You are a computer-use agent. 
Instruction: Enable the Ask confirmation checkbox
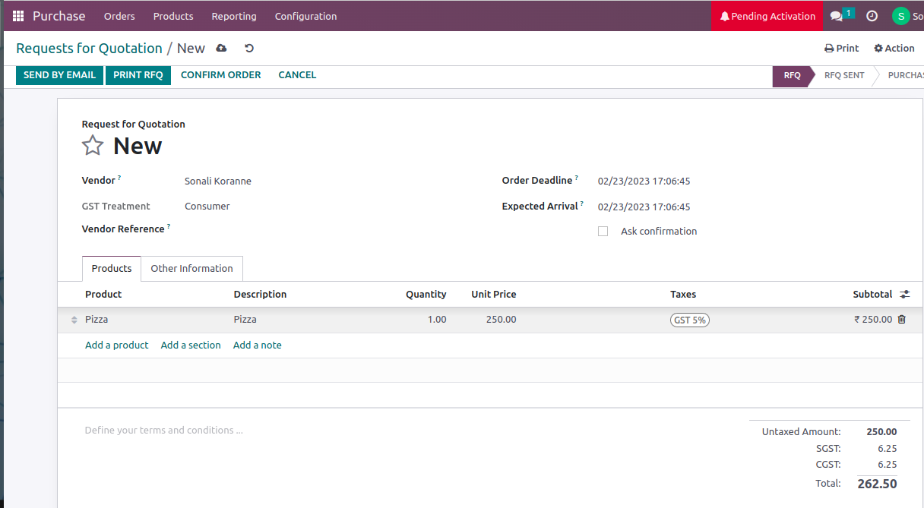pyautogui.click(x=603, y=232)
